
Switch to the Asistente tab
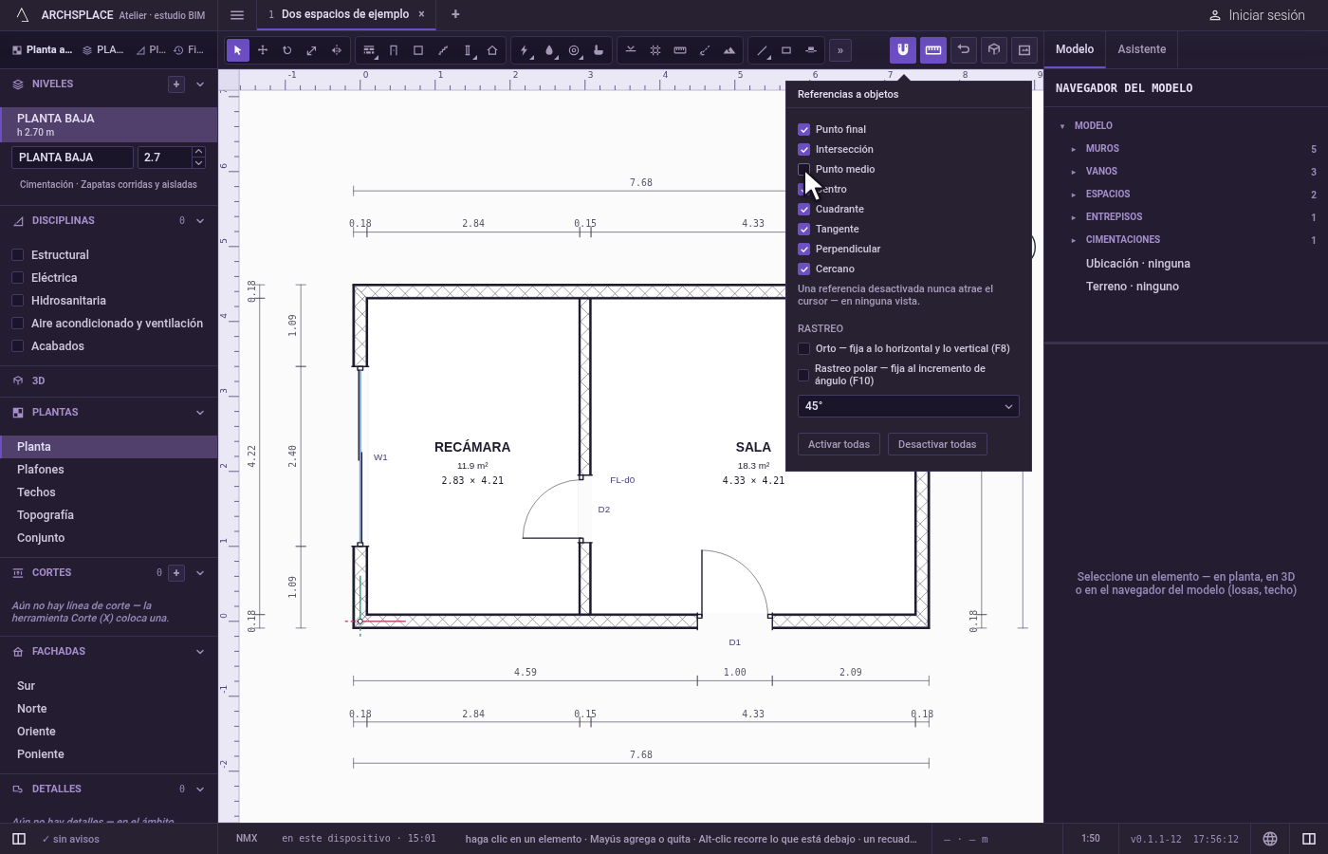[1141, 49]
